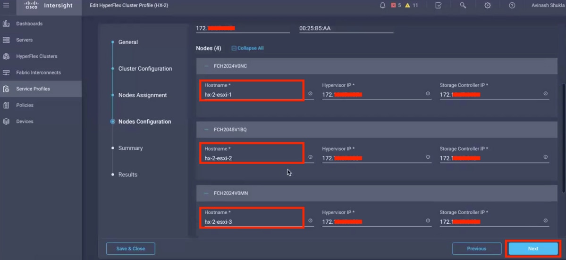This screenshot has height=260, width=566.
Task: Click the Service Profiles sidebar icon
Action: tap(6, 89)
